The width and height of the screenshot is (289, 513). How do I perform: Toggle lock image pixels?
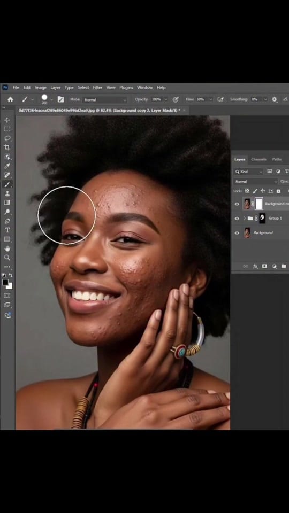click(255, 191)
